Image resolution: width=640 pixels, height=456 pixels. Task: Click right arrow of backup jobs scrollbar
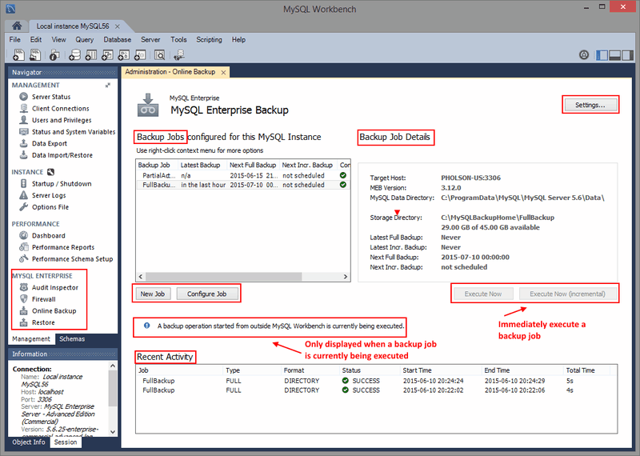(346, 276)
